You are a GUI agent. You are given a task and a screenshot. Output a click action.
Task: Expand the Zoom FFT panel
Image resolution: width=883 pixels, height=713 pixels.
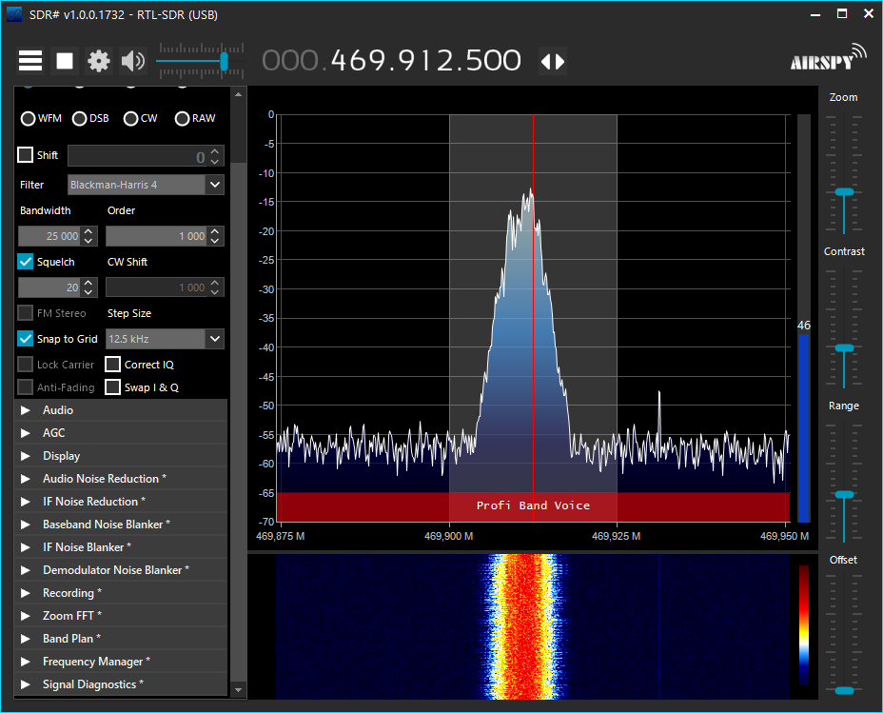(x=121, y=616)
